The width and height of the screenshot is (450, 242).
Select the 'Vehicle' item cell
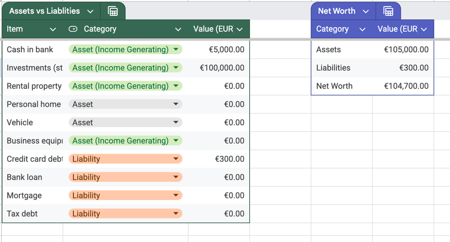click(33, 122)
